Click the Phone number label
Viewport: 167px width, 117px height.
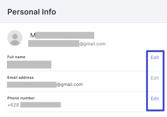(x=21, y=98)
